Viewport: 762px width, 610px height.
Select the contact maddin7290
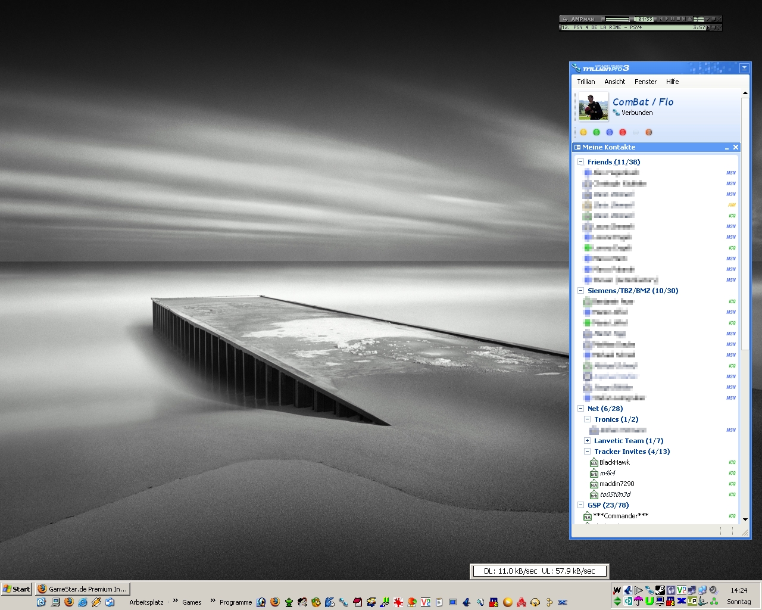[616, 484]
